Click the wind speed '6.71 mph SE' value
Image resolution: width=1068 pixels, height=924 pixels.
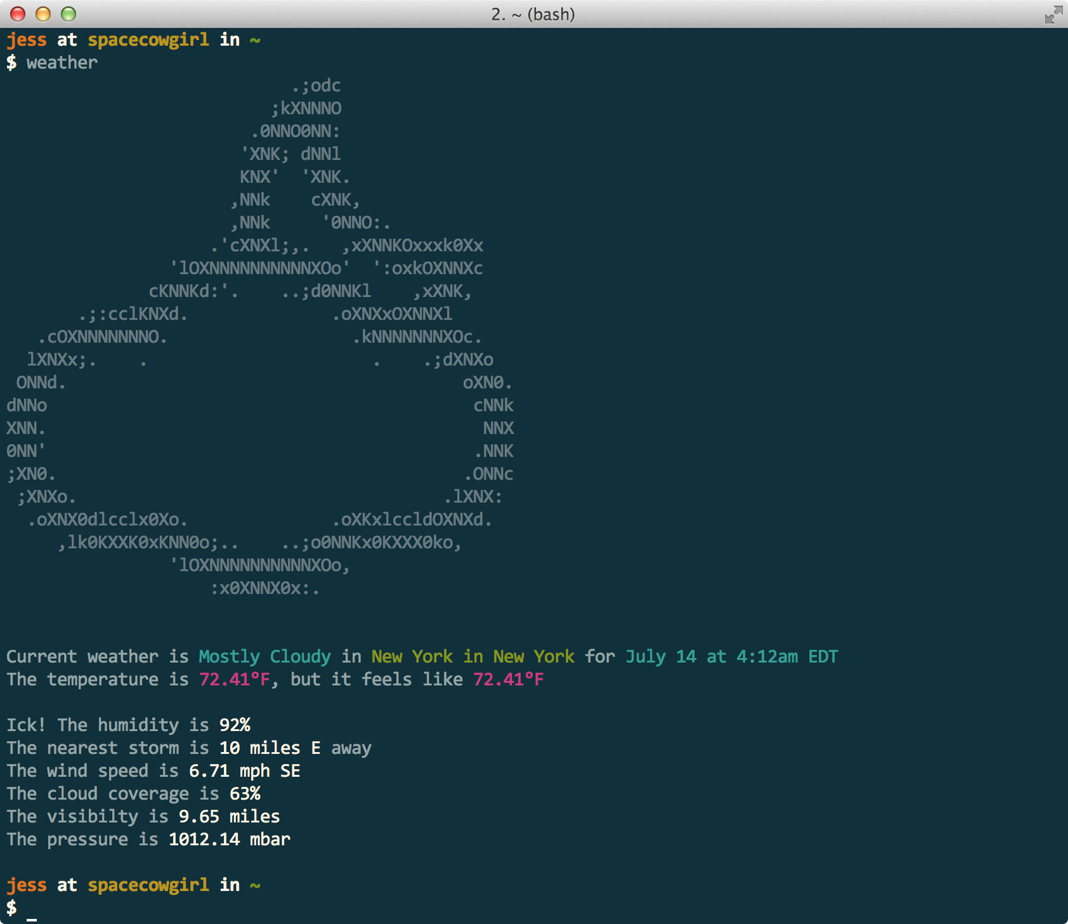click(x=245, y=771)
